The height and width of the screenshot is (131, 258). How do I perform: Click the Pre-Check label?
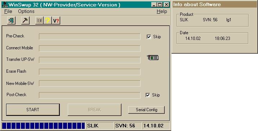(x=15, y=36)
